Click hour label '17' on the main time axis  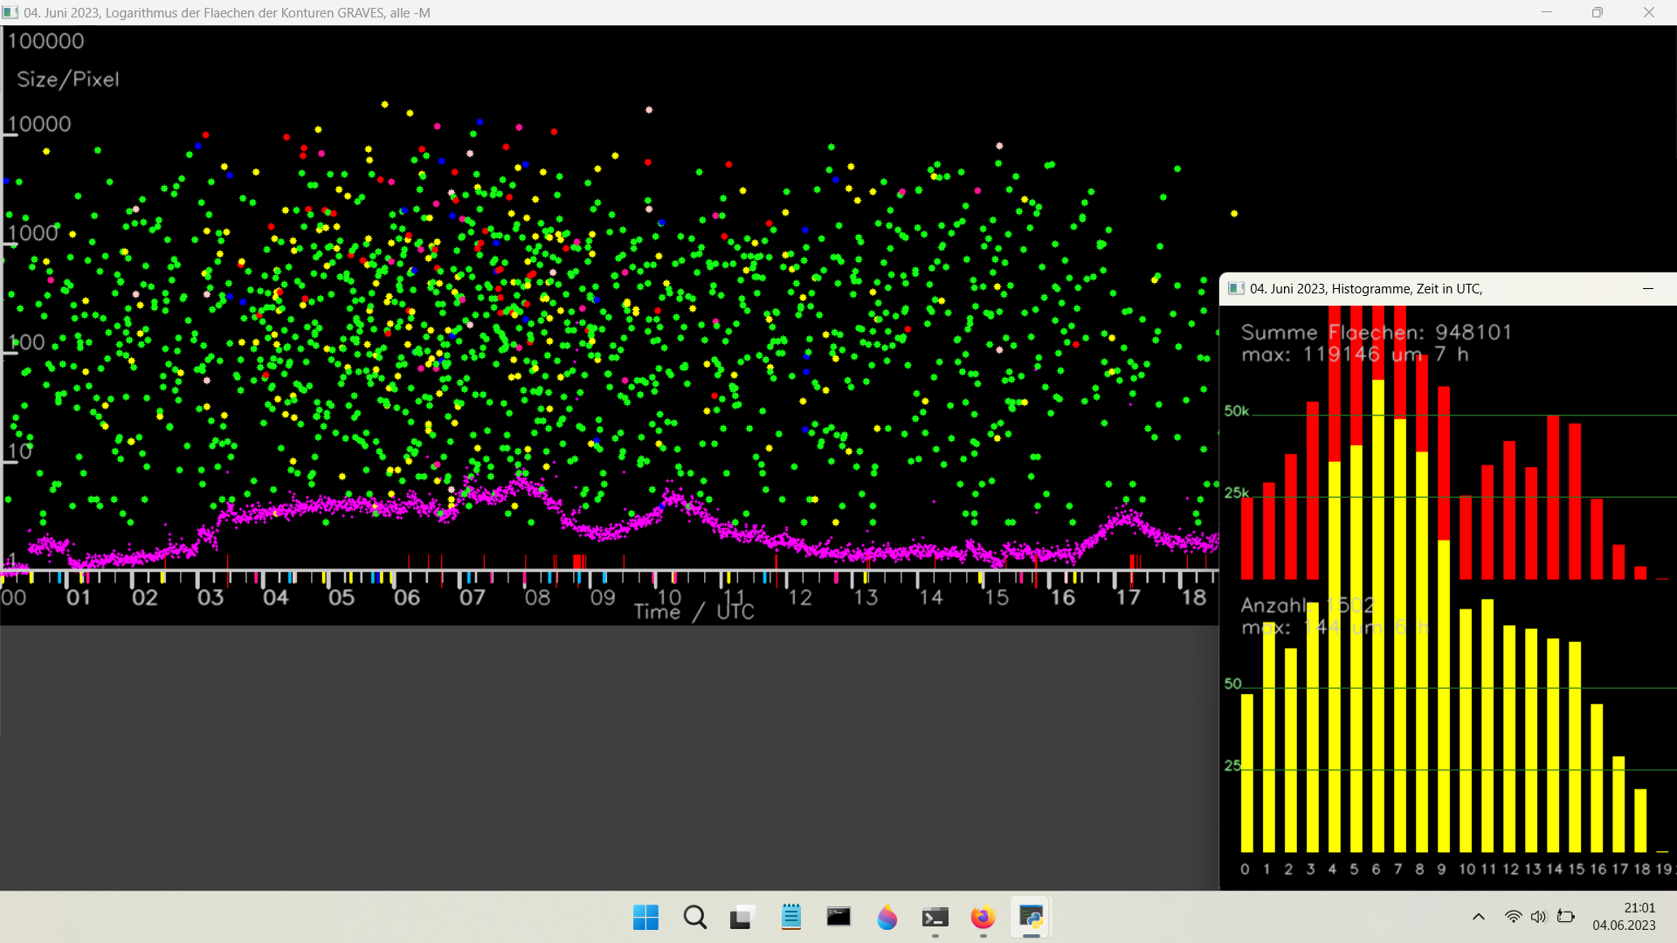coord(1128,598)
